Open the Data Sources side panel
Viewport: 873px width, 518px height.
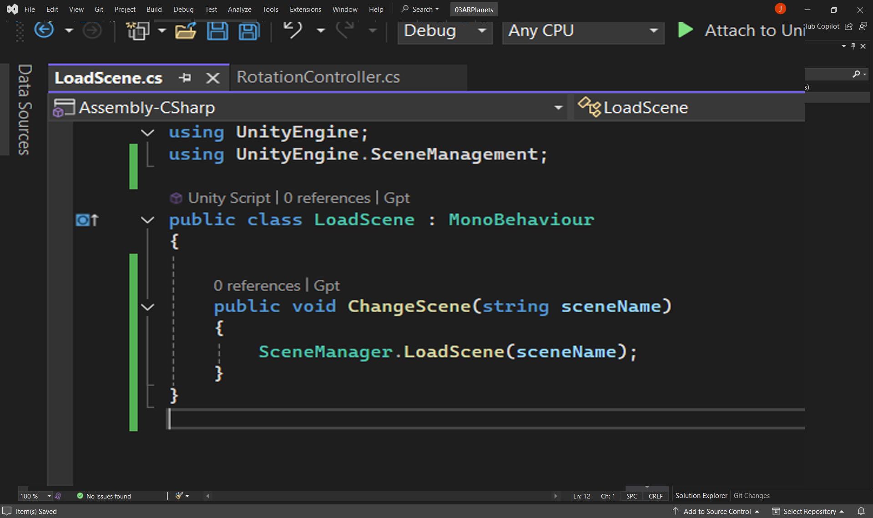coord(24,110)
